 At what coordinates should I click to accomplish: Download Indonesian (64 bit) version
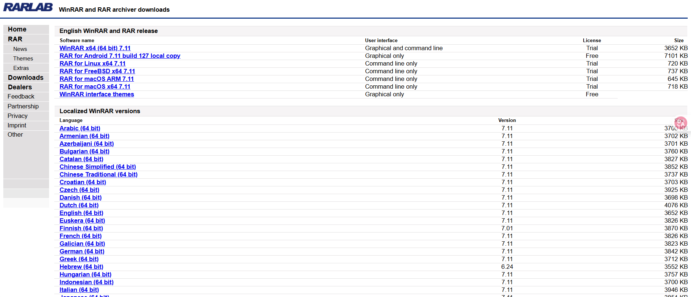pos(86,282)
